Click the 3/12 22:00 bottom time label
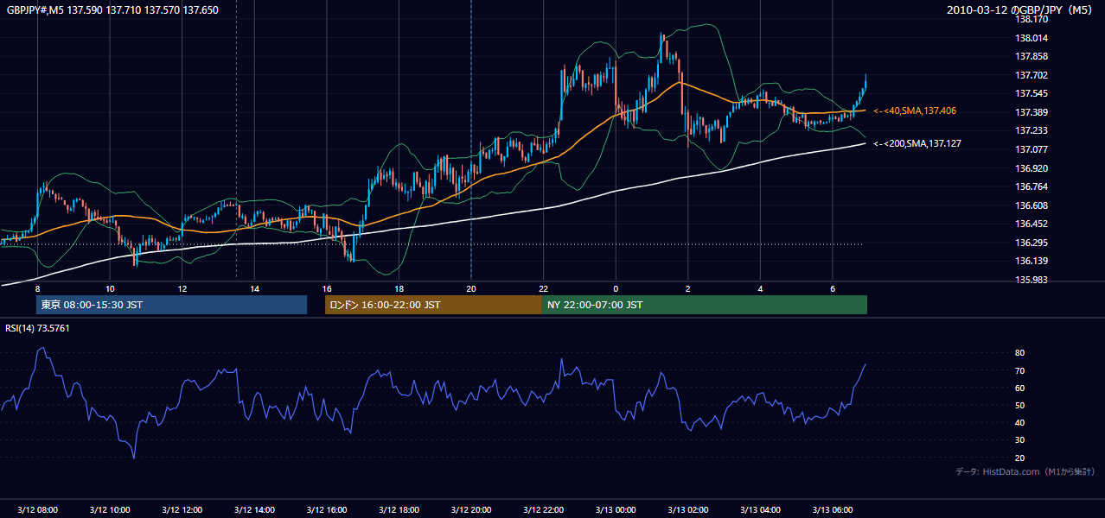The image size is (1105, 518). tap(543, 510)
